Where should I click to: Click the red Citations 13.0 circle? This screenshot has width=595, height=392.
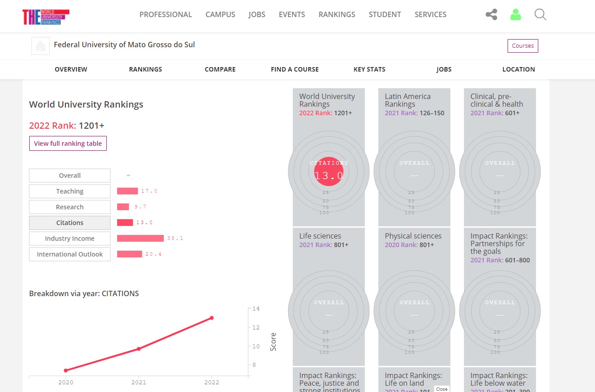[x=329, y=171]
